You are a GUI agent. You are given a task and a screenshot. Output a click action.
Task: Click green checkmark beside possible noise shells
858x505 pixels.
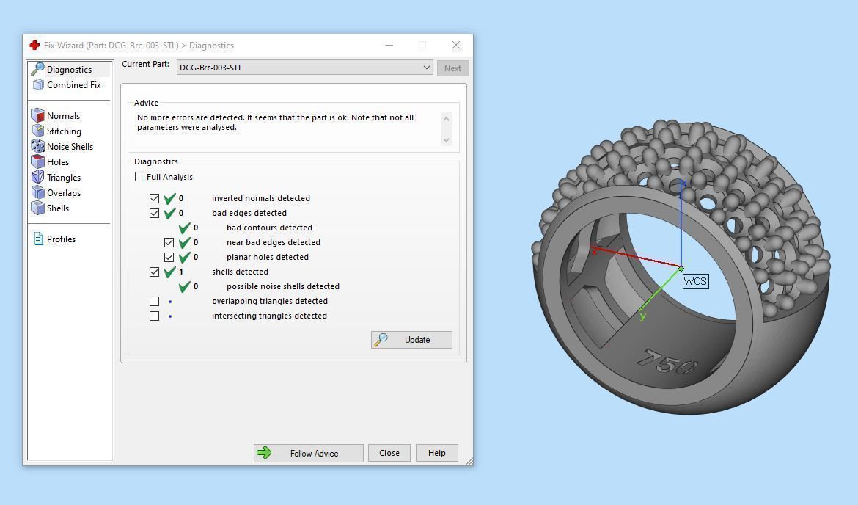(184, 286)
